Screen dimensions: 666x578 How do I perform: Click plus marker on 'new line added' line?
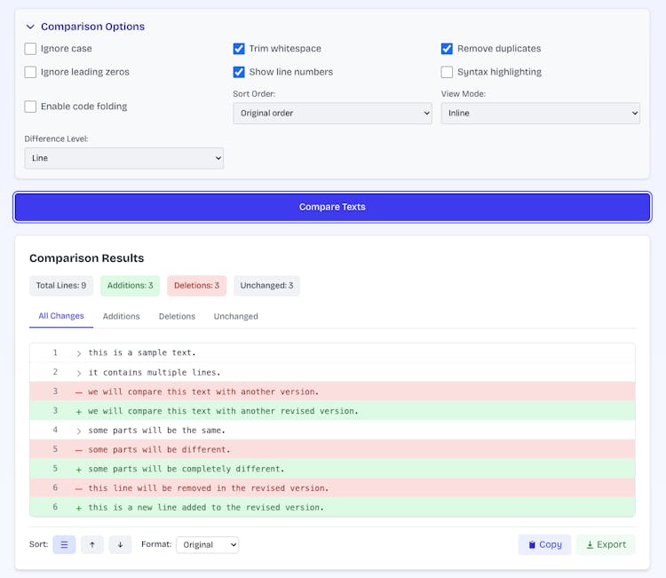click(78, 509)
